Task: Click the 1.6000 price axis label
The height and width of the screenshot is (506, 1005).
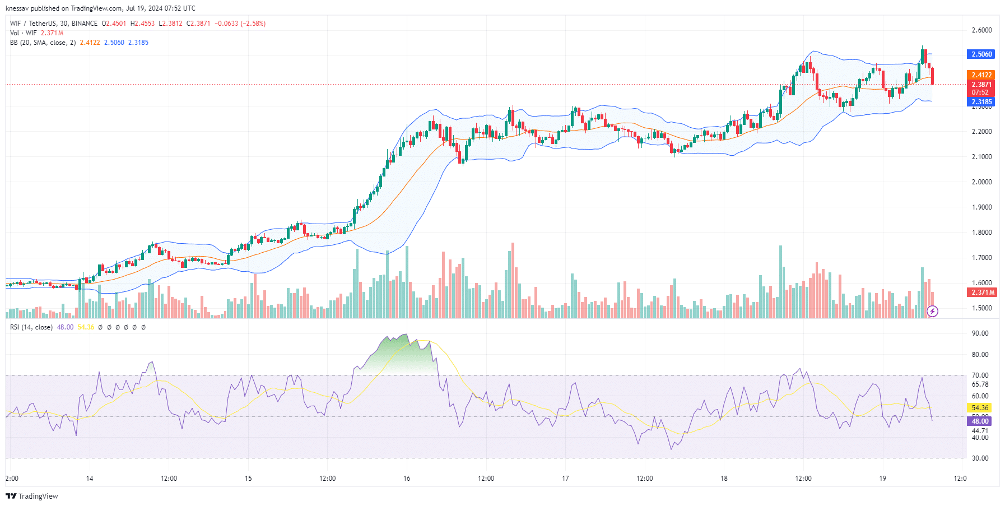Action: (981, 283)
